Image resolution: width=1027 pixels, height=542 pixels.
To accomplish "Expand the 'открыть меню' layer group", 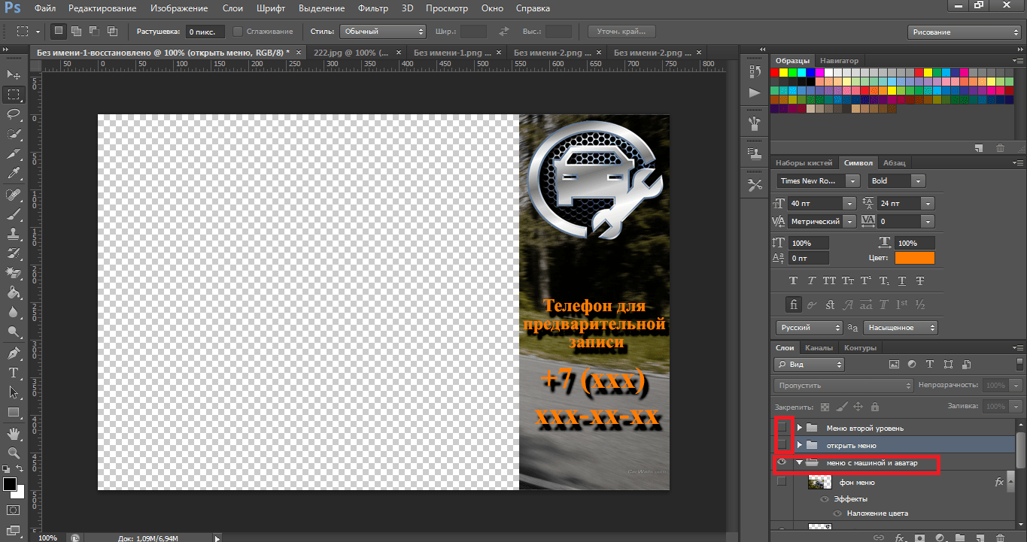I will pos(800,446).
